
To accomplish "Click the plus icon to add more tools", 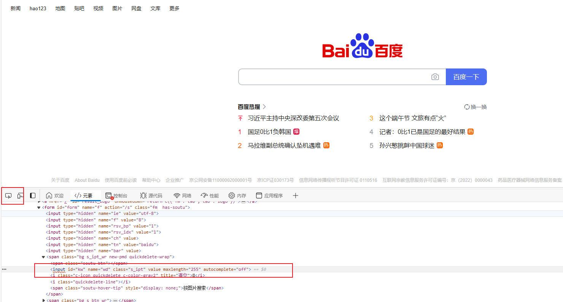I will tap(296, 196).
